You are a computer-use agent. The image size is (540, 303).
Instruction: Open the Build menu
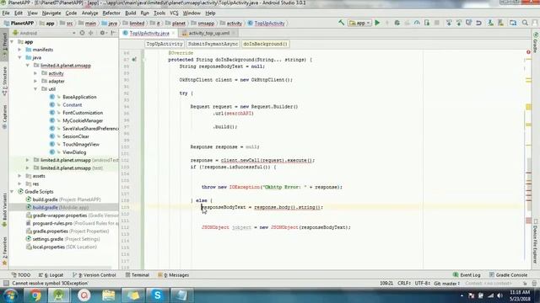(130, 13)
